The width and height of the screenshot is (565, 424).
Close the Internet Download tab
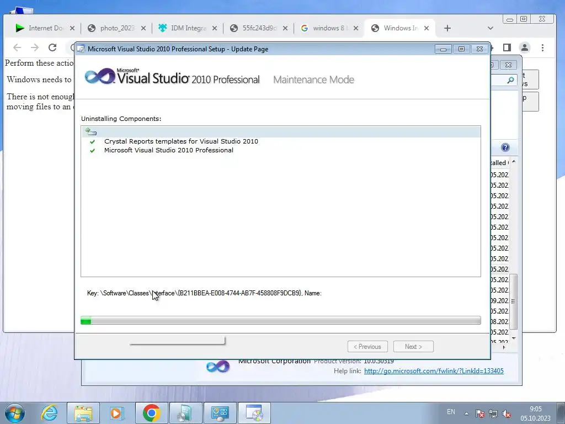[x=72, y=28]
